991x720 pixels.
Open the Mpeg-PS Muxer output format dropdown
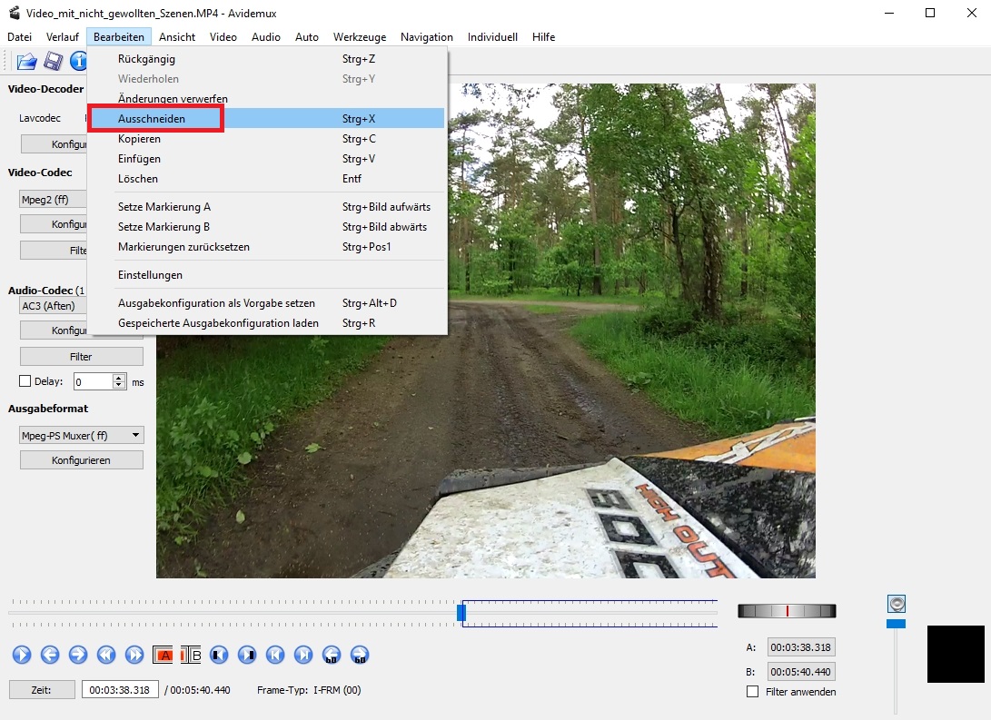82,436
